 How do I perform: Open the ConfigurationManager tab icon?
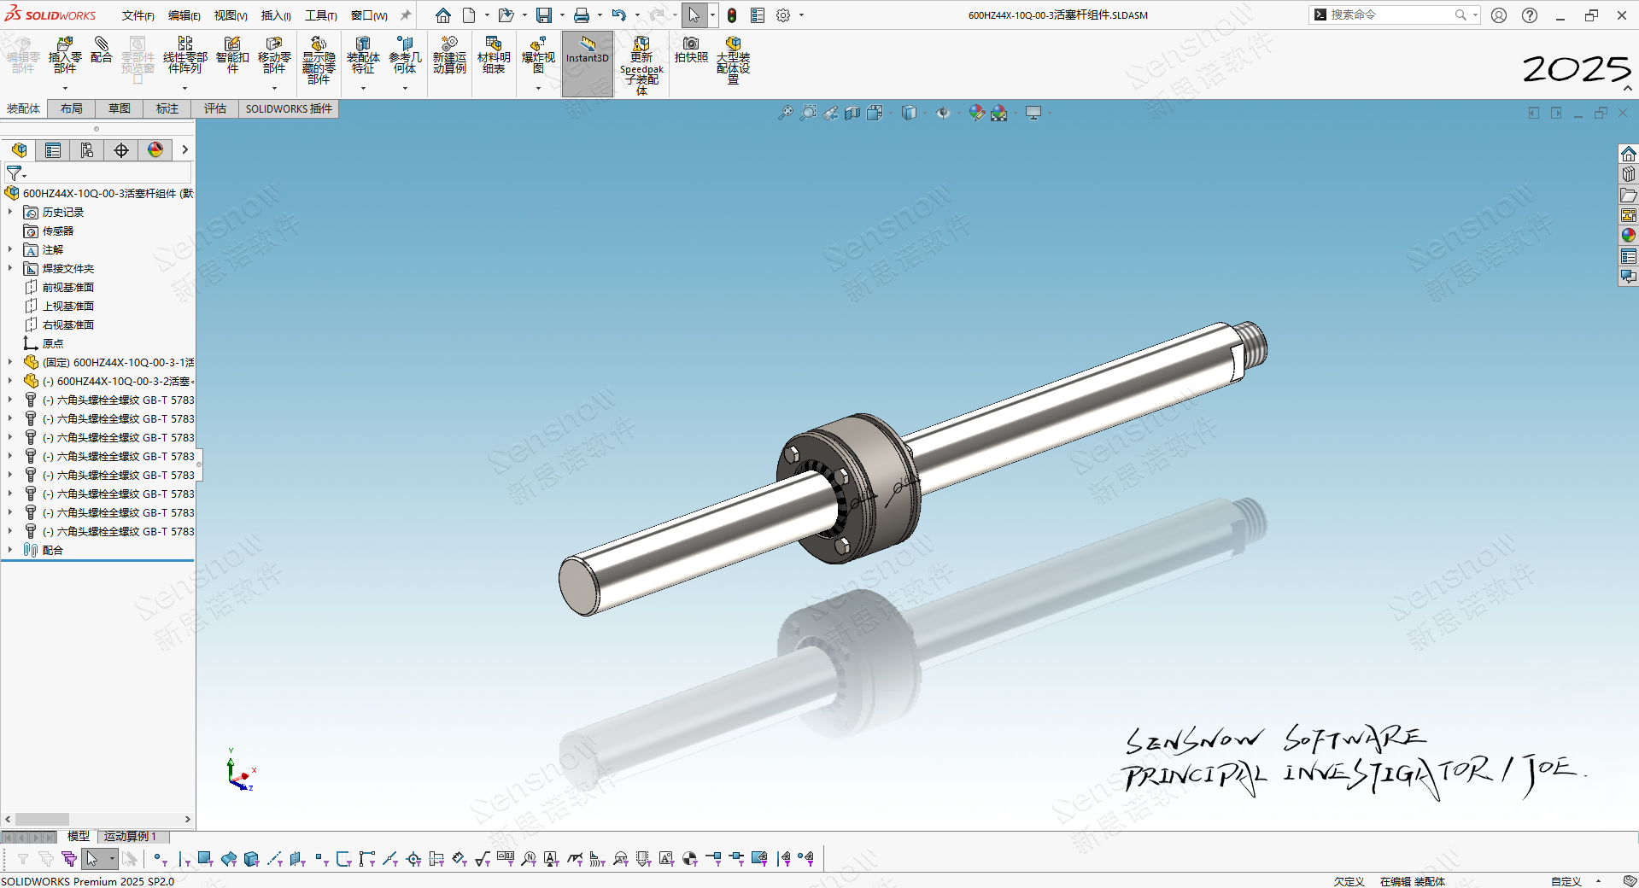click(87, 150)
